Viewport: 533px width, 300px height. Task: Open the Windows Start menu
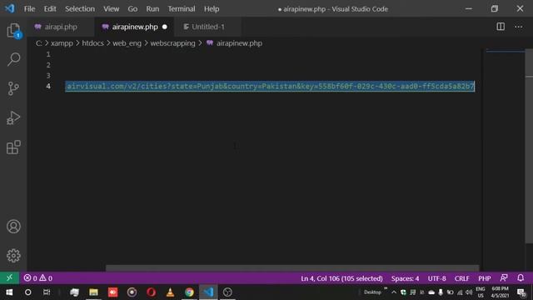point(9,292)
